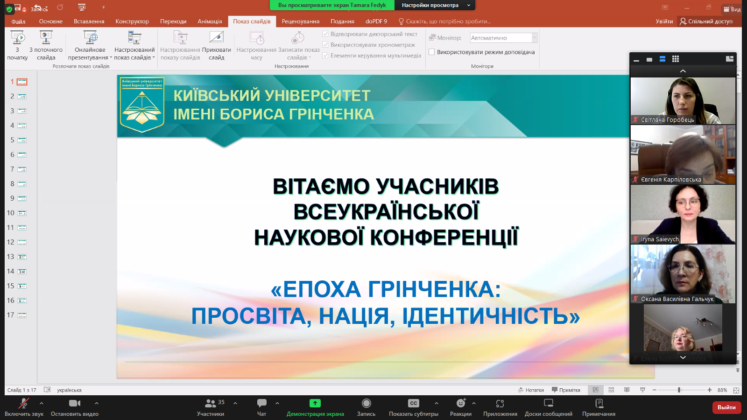Switch to the Animation ribbon tab
This screenshot has height=420, width=747.
click(210, 21)
